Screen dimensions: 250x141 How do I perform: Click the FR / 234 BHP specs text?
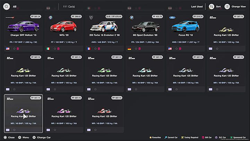(x=145, y=42)
